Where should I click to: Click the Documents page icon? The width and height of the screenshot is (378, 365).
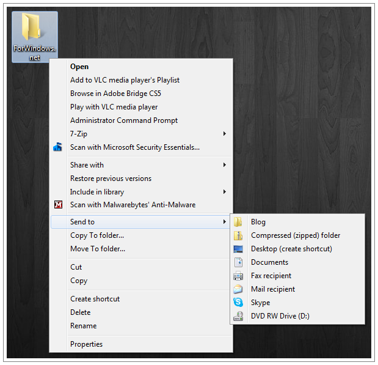[x=238, y=262]
